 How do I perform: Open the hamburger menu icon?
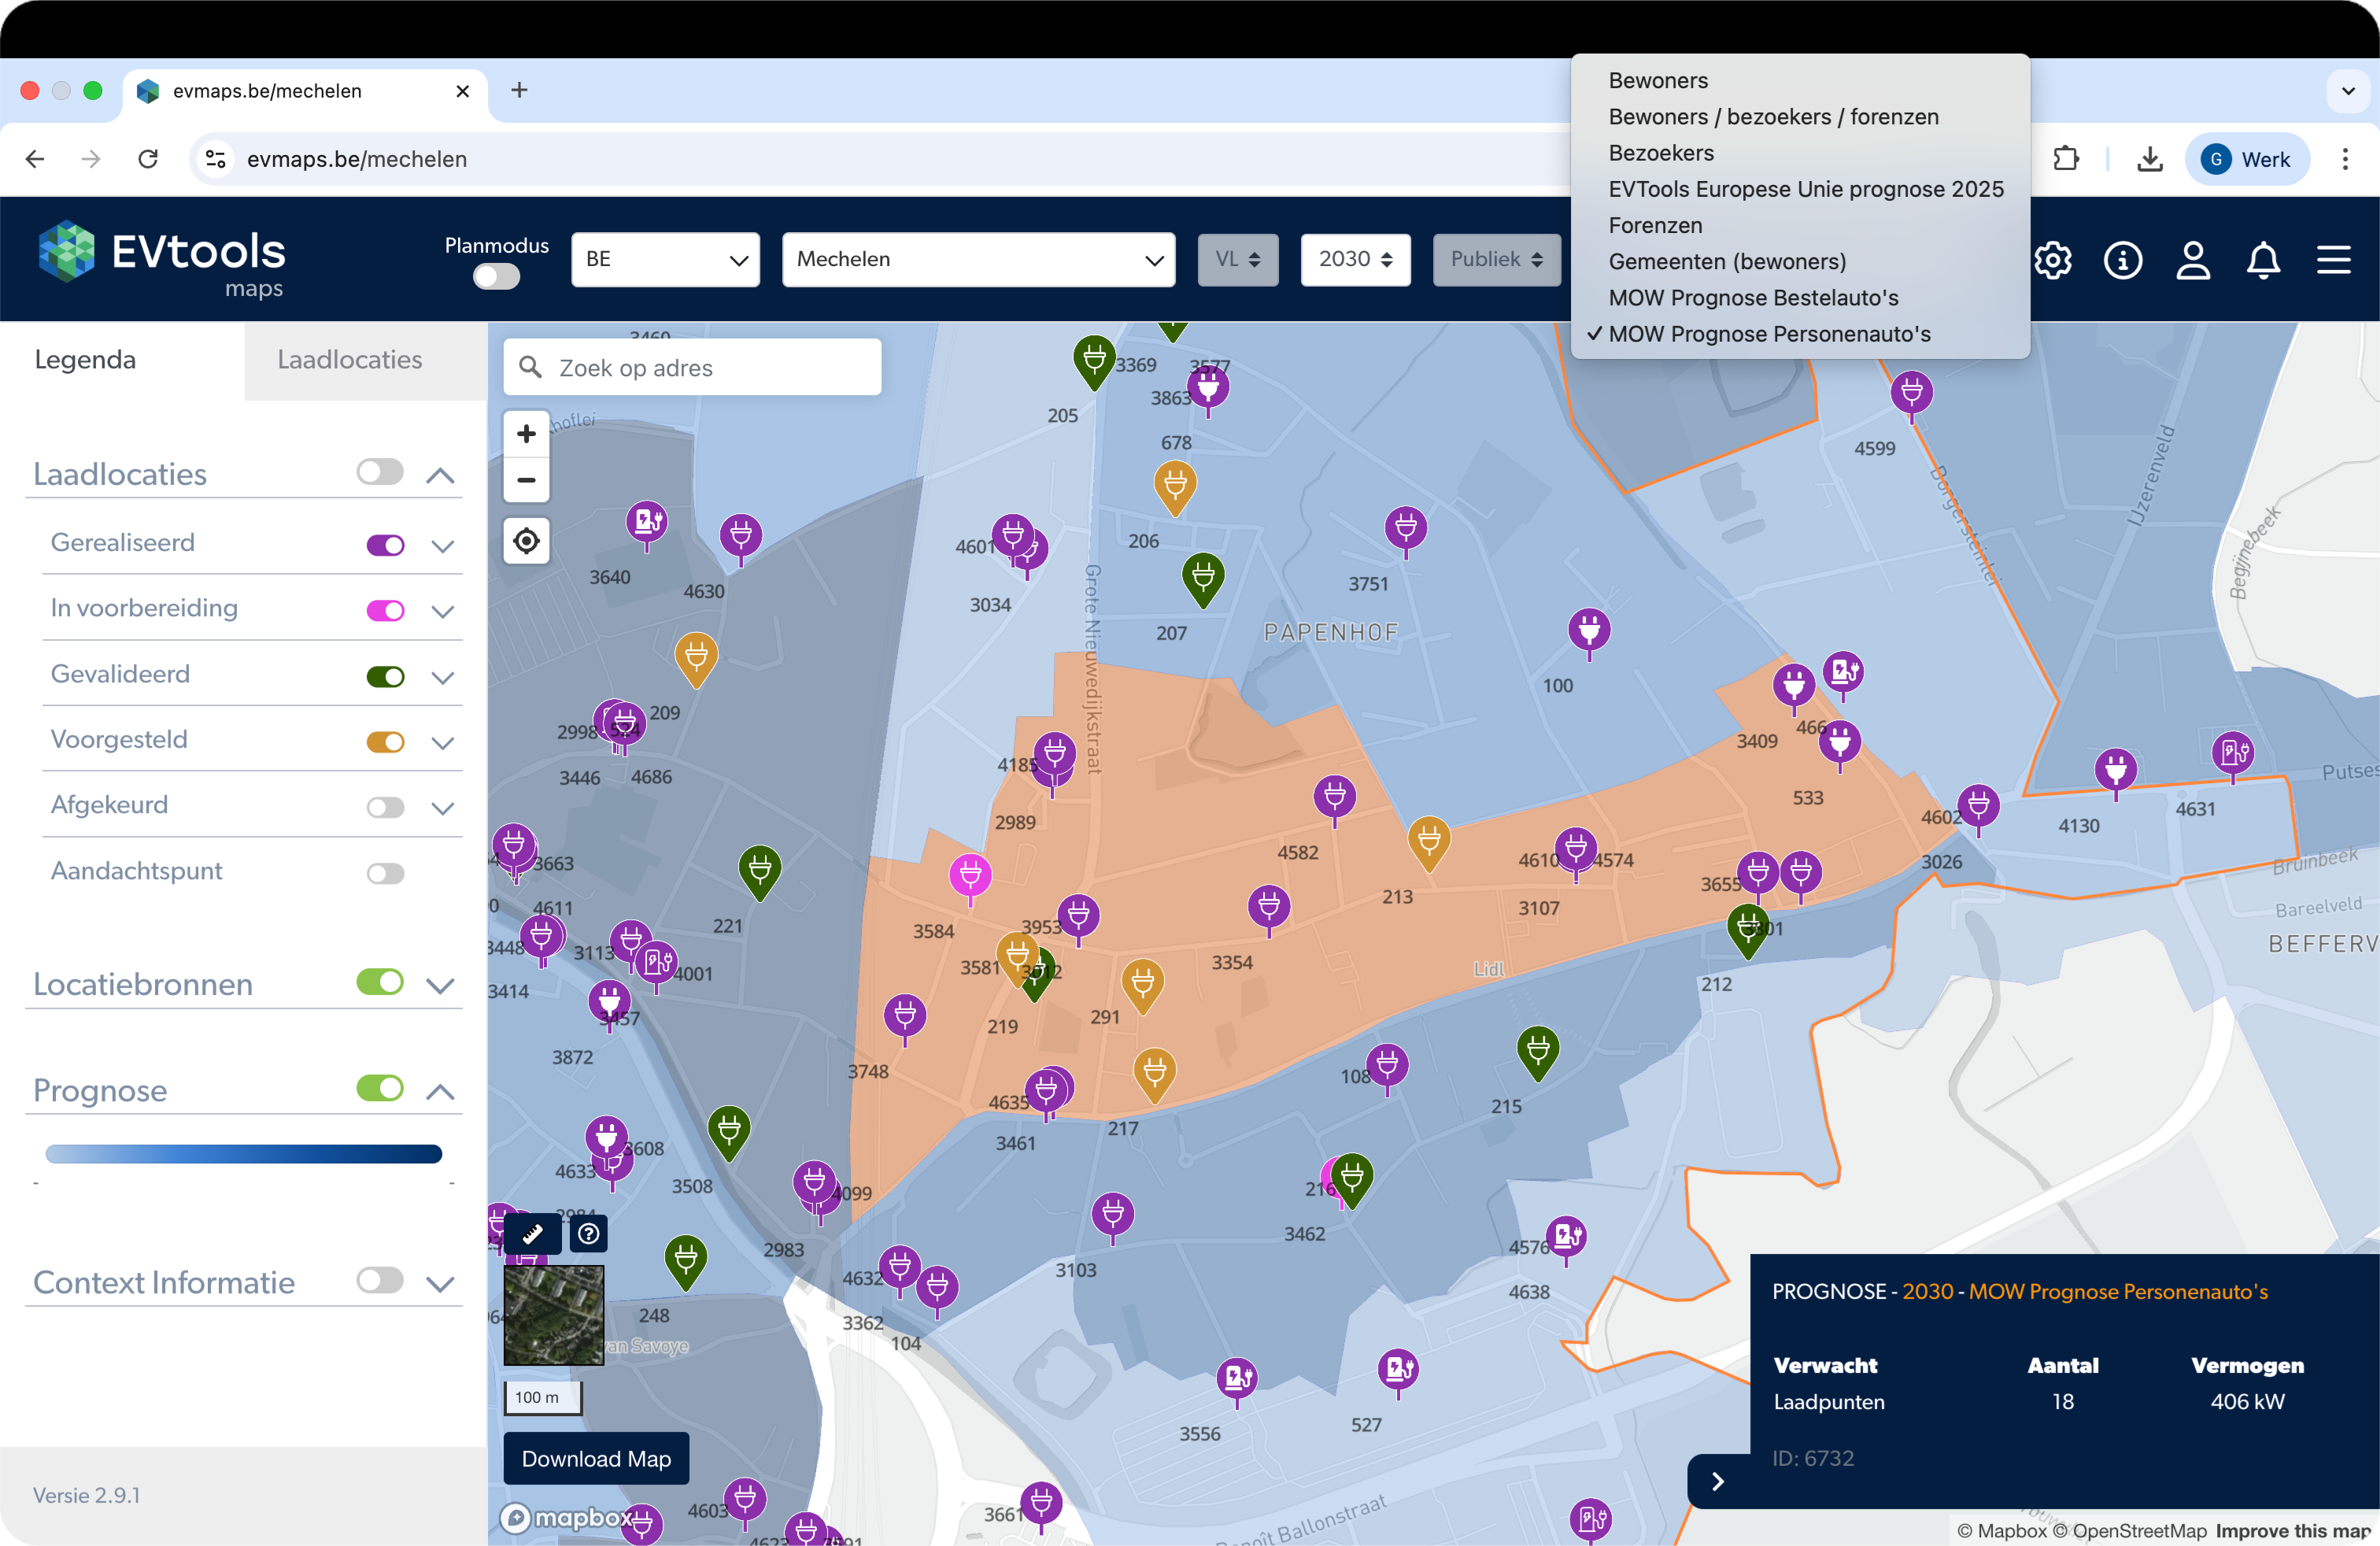2333,260
